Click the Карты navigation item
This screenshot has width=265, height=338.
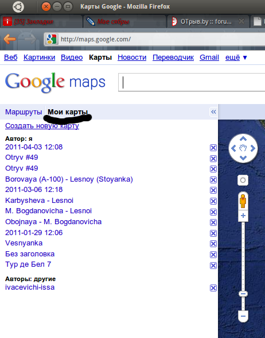[100, 57]
